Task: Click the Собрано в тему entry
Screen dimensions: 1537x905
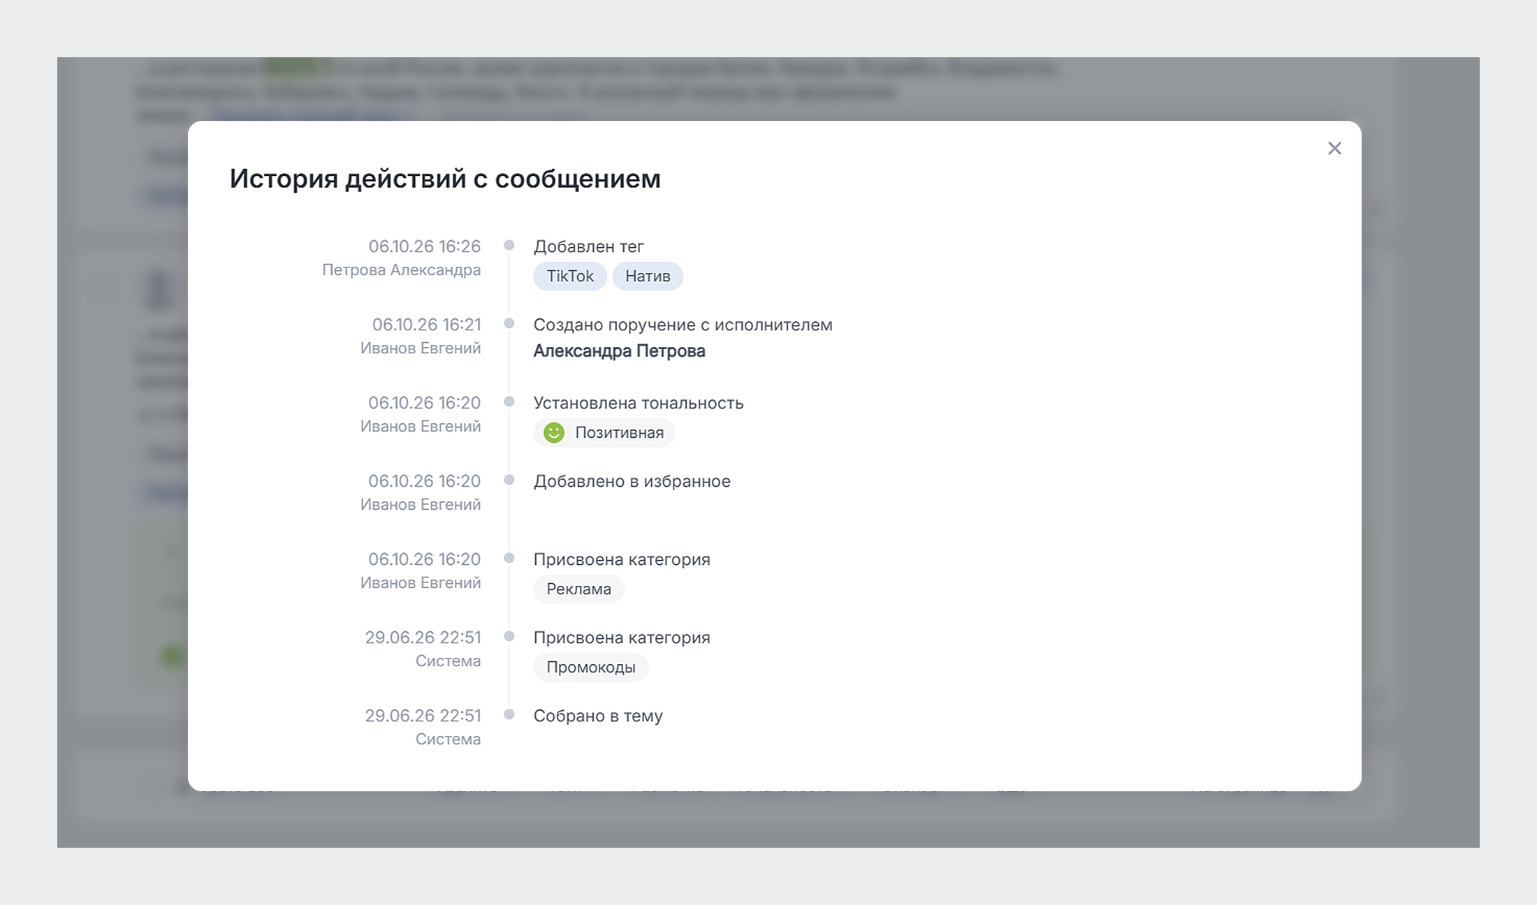Action: coord(598,716)
